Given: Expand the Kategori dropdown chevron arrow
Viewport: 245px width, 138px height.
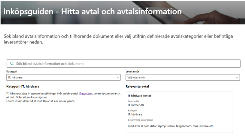Looking at the screenshot, I should [118, 77].
